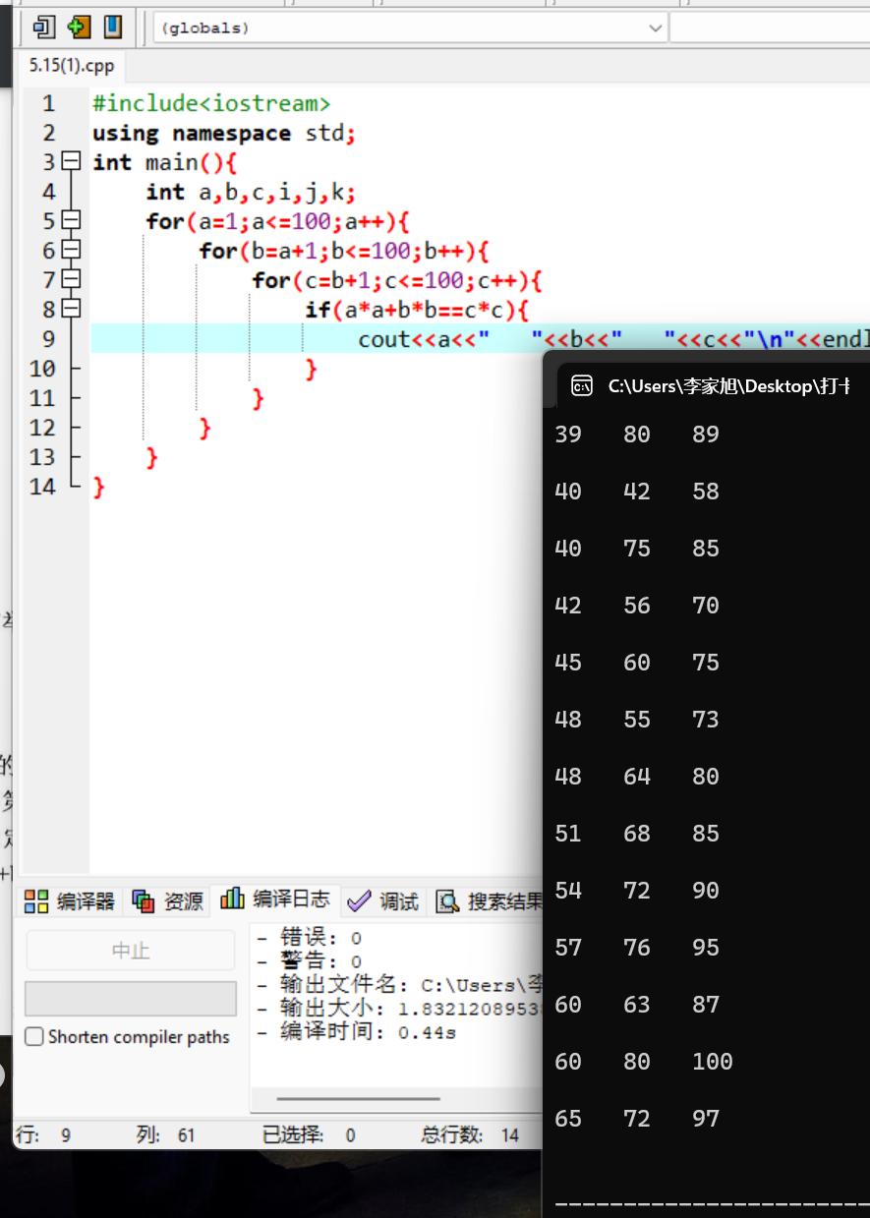
Task: Click console output row '60 80 100'
Action: [644, 1062]
